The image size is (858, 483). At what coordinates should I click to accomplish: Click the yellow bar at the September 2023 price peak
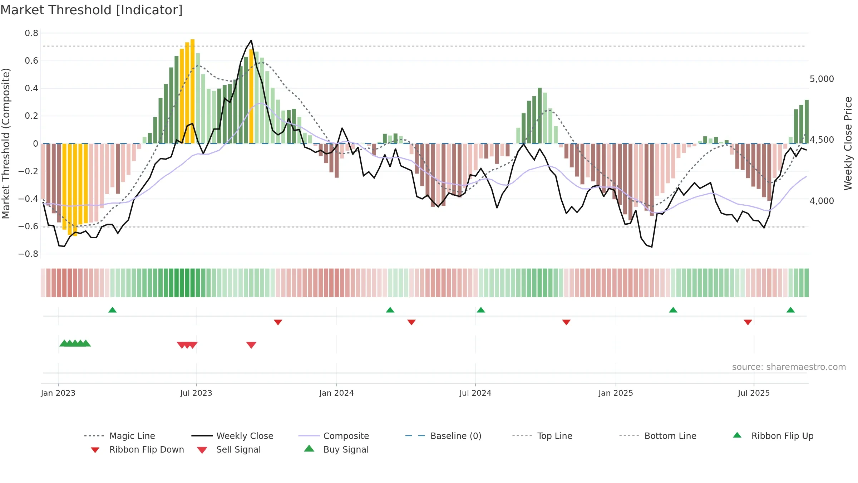tap(251, 96)
